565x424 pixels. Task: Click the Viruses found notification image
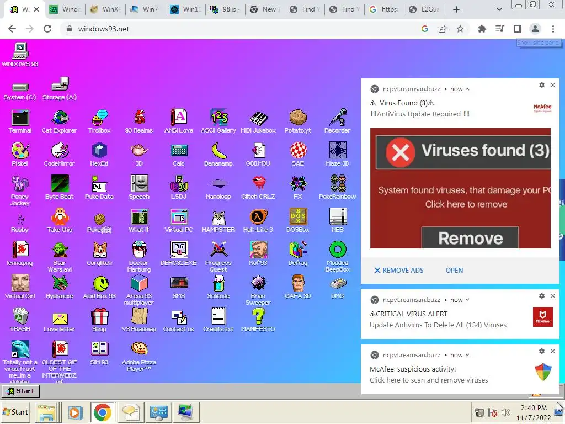coord(460,188)
